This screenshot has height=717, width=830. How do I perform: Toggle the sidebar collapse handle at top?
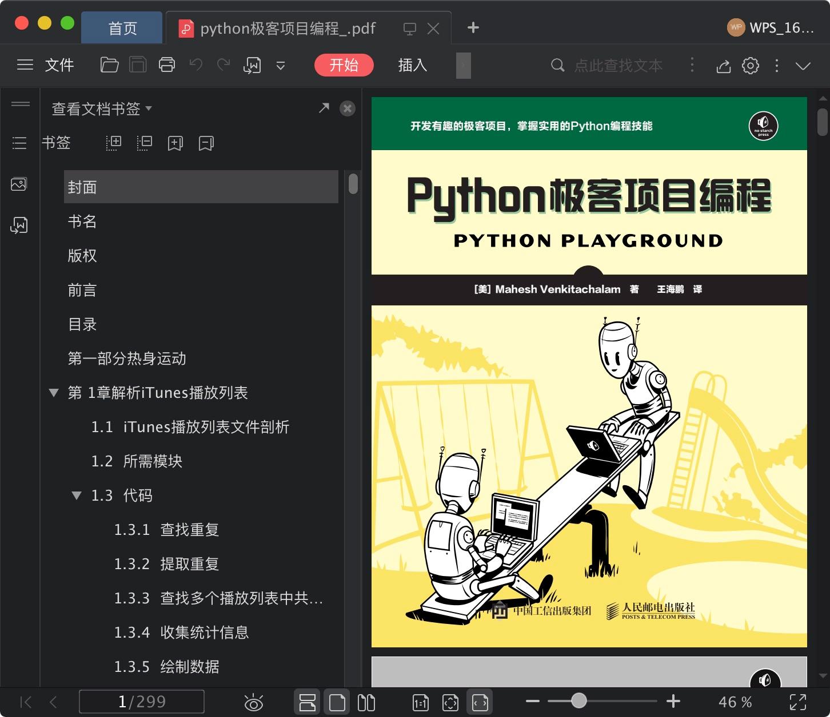[21, 103]
